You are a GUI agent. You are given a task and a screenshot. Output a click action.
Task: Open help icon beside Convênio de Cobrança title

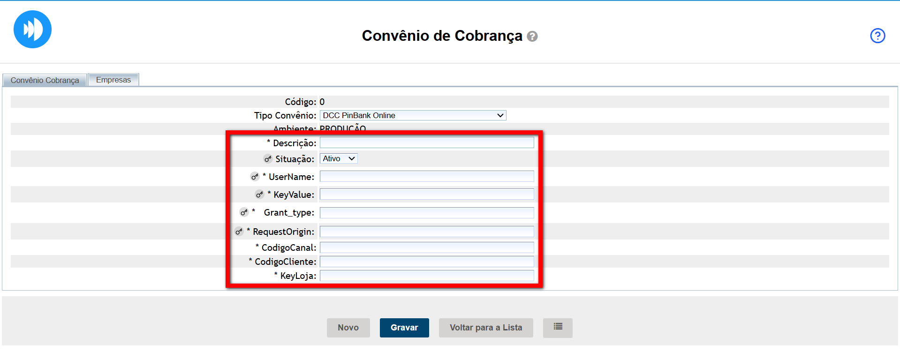[532, 37]
